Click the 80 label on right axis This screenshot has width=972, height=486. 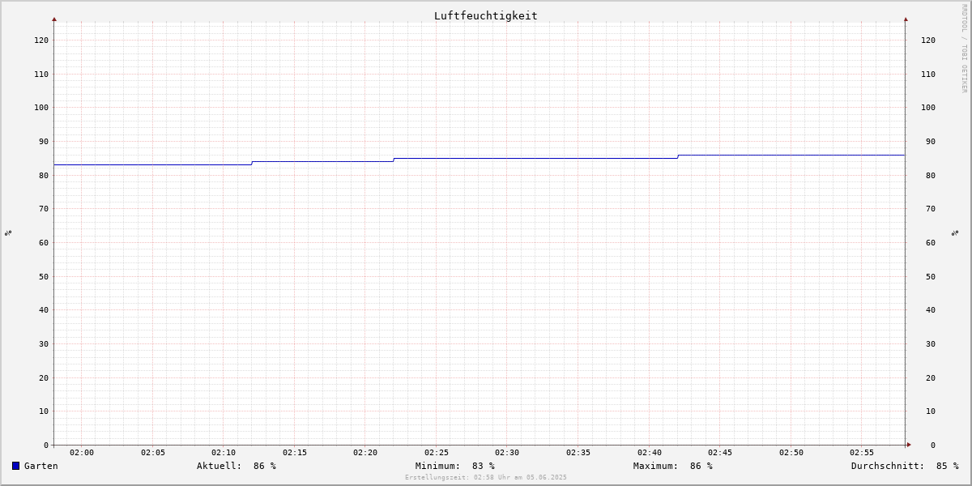coord(931,176)
